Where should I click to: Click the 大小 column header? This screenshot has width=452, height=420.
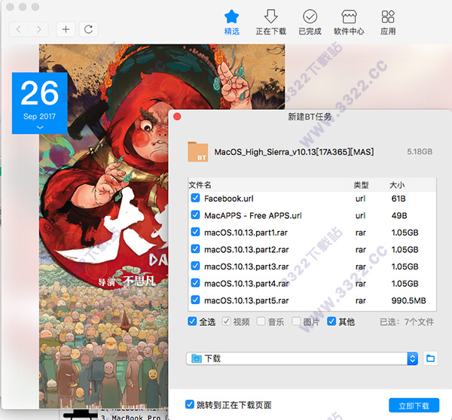pyautogui.click(x=397, y=185)
